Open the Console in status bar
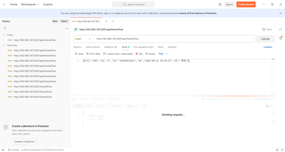Image resolution: width=285 pixels, height=152 pixels. coord(13,150)
